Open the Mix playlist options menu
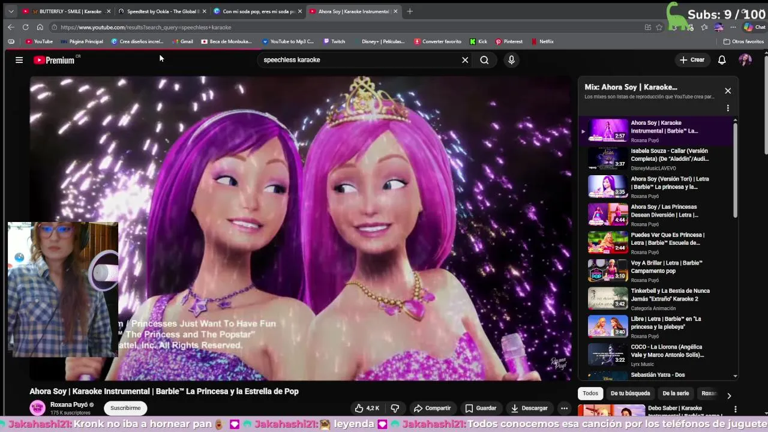The height and width of the screenshot is (432, 768). point(728,108)
